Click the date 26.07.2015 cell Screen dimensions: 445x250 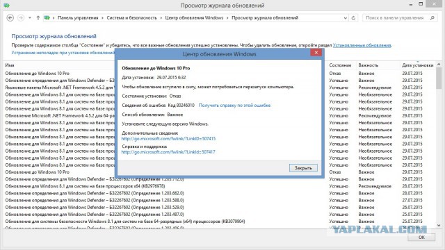412,207
